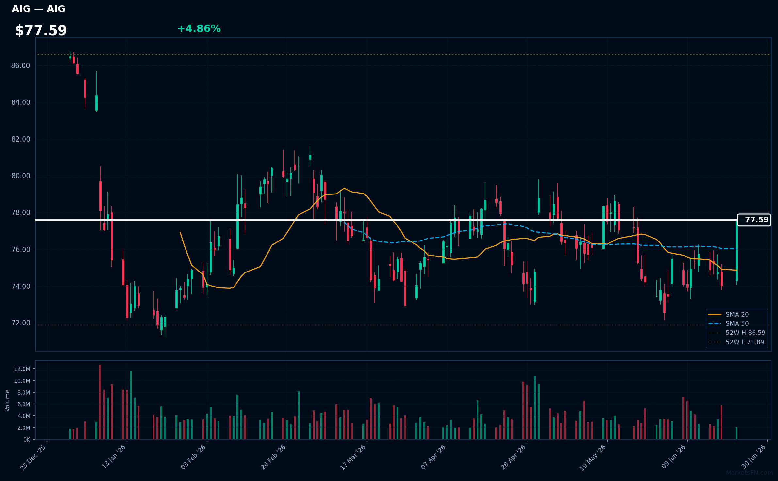Click the 74.00 price axis label
Viewport: 778px width, 481px height.
21,287
